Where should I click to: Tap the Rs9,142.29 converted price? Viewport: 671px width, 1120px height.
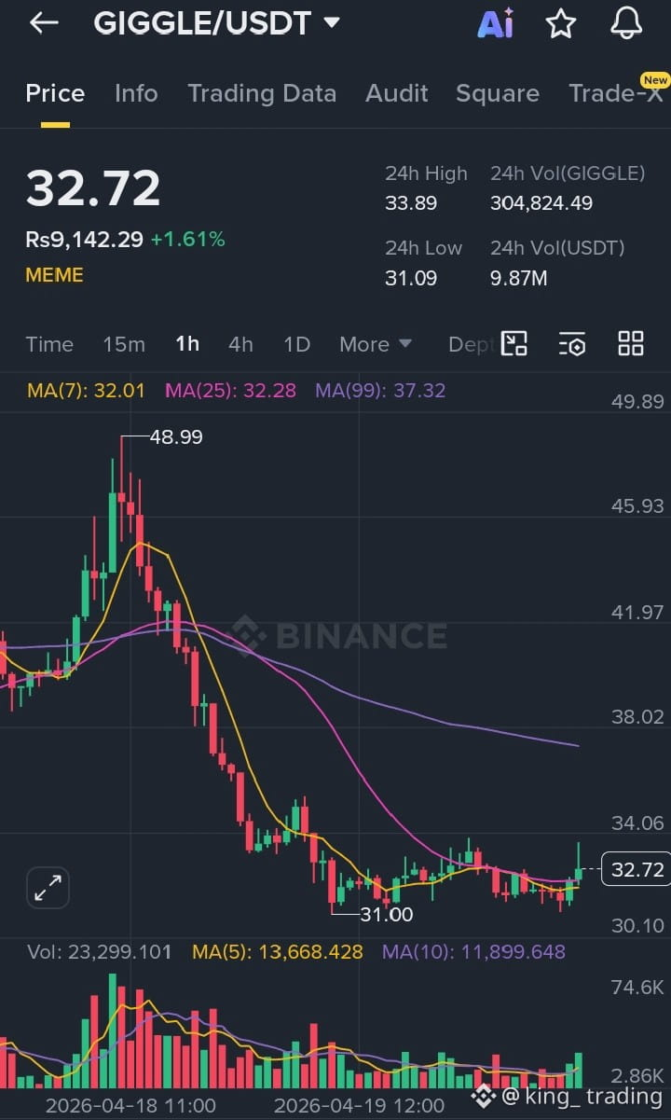(84, 240)
